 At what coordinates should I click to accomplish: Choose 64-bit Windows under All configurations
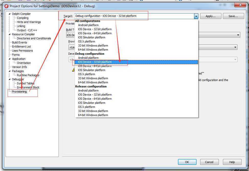[137, 50]
